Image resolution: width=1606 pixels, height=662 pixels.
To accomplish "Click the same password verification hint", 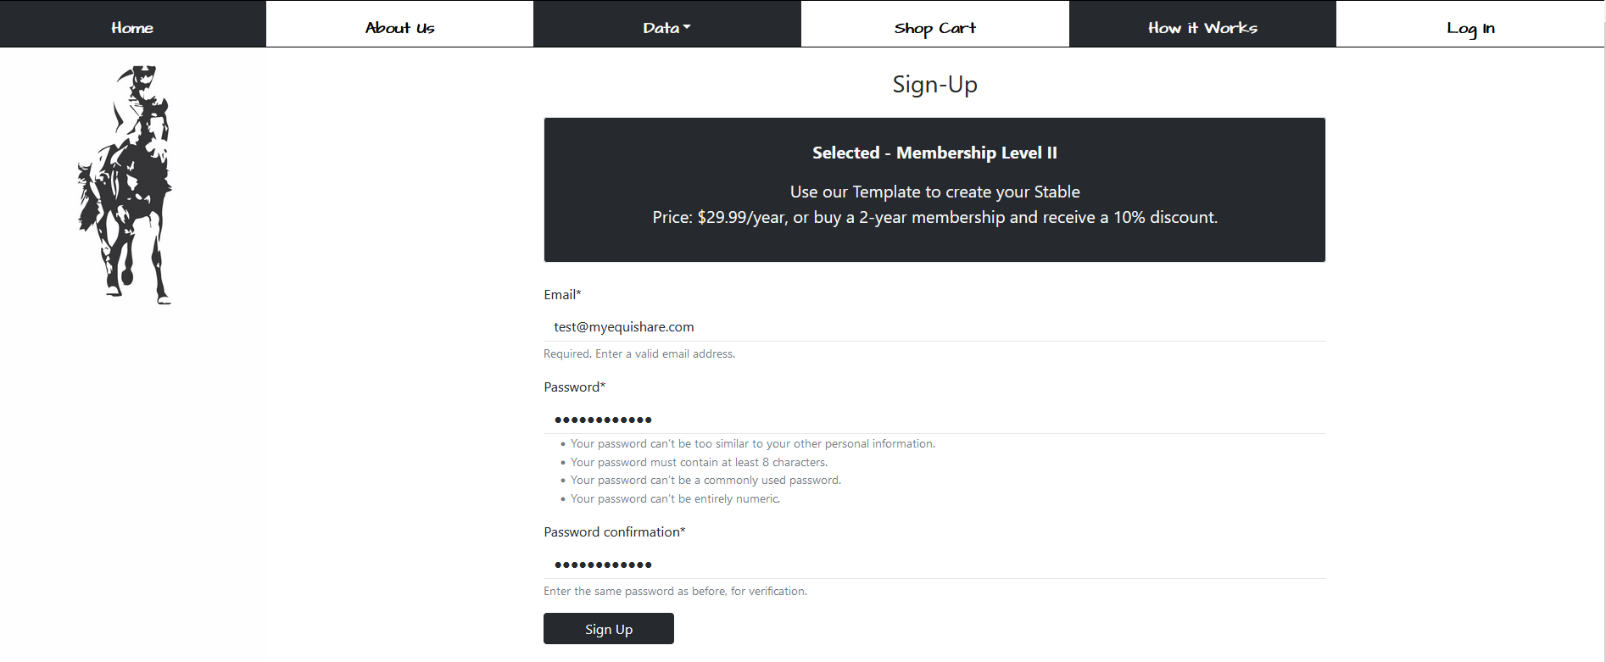I will pos(675,592).
